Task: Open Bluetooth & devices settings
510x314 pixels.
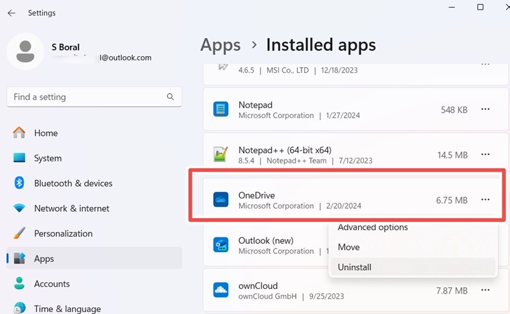Action: [x=94, y=183]
